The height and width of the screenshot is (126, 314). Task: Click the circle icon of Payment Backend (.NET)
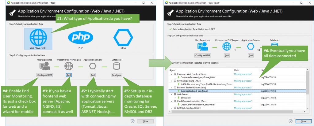tap(175, 81)
